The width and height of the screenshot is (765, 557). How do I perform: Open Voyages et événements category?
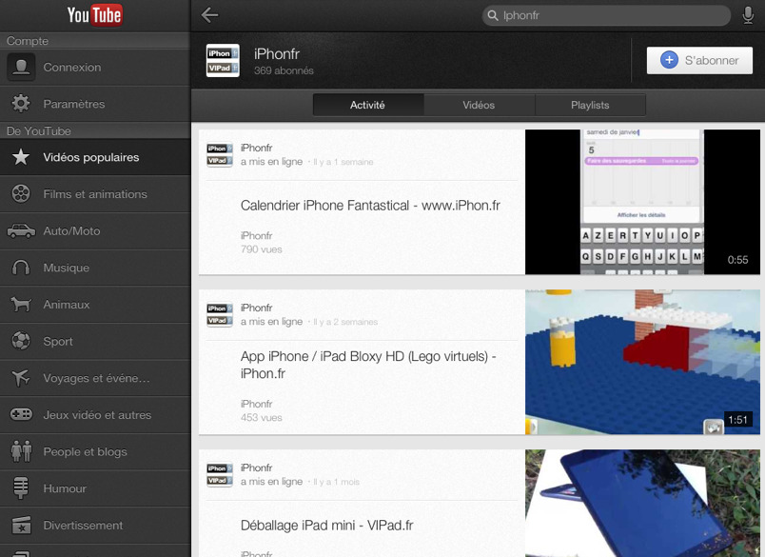pos(95,378)
